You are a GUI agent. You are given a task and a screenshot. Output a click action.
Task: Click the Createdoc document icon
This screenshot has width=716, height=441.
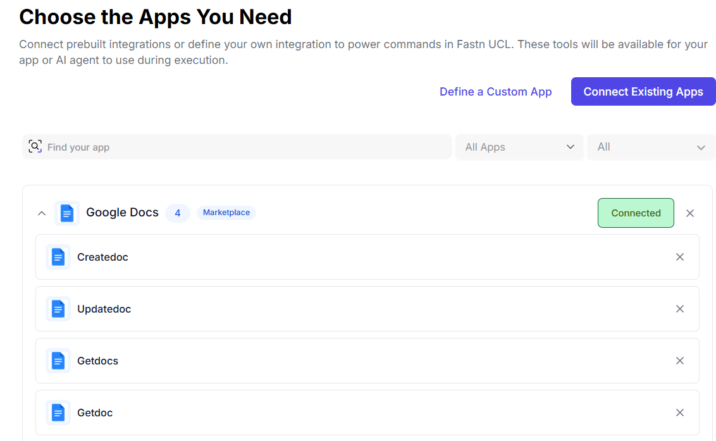[x=58, y=257]
